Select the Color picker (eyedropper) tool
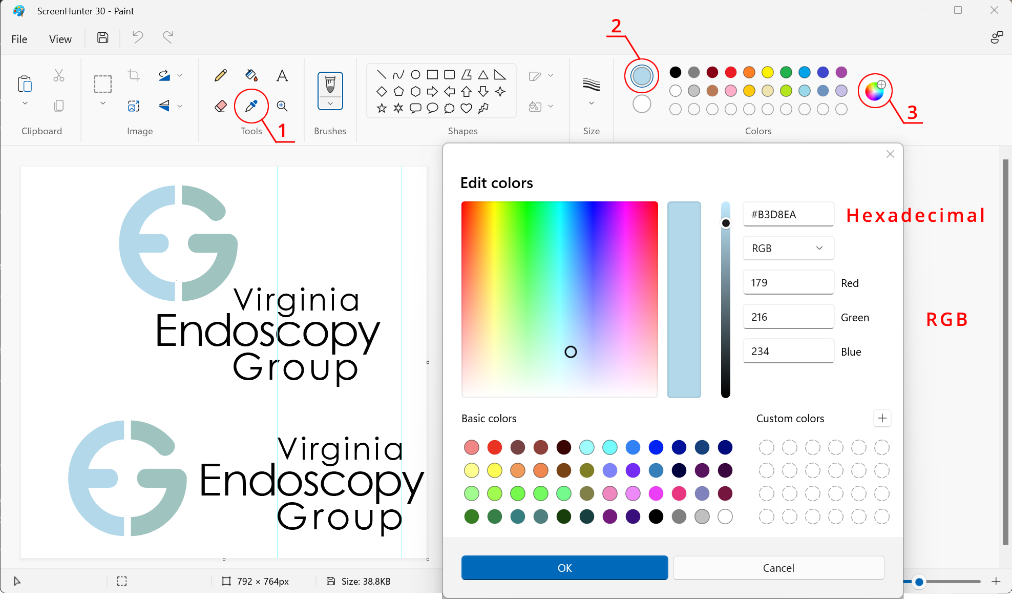The image size is (1012, 599). click(x=251, y=107)
